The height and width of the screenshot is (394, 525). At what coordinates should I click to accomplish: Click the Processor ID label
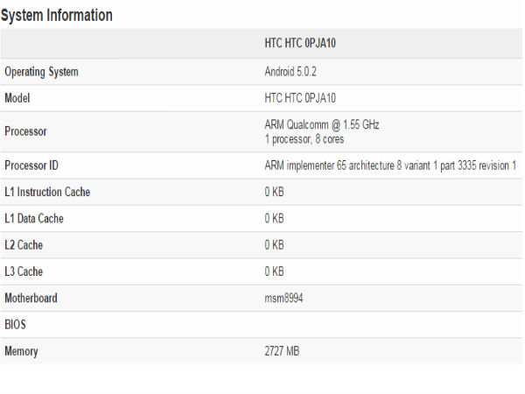(x=31, y=165)
